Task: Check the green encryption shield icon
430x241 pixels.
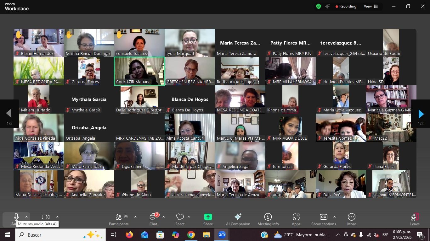Action: click(319, 6)
